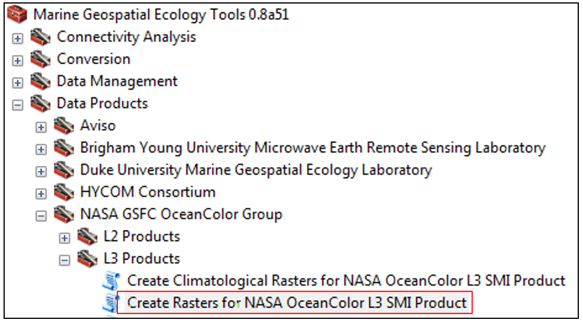The image size is (583, 323).
Task: Expand the Brigham Young University toolset
Action: point(41,149)
